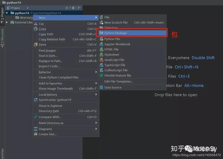Click the Stylesheet icon
The height and width of the screenshot is (159, 223).
point(101,55)
